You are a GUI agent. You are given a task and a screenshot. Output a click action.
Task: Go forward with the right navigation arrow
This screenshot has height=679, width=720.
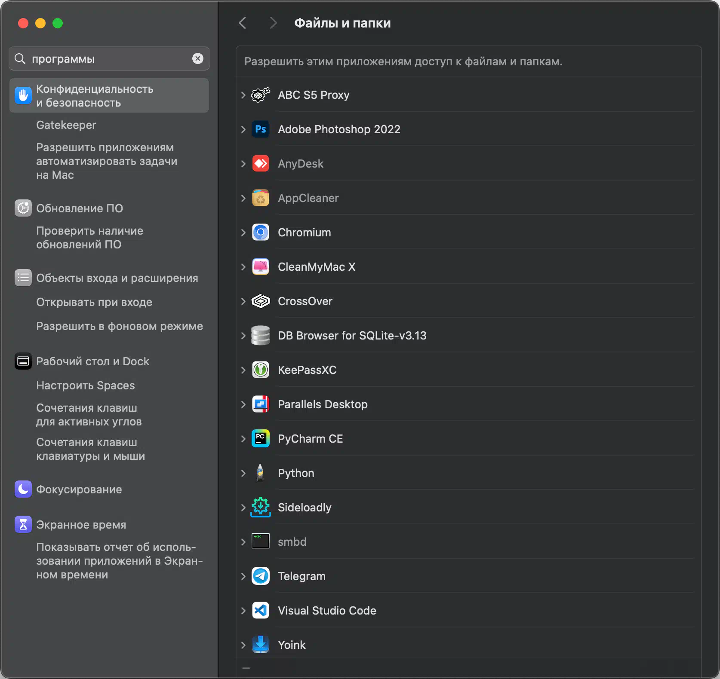point(273,23)
